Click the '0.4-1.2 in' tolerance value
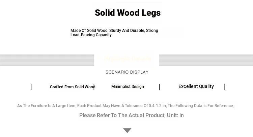The width and height of the screenshot is (253, 137). (157, 106)
